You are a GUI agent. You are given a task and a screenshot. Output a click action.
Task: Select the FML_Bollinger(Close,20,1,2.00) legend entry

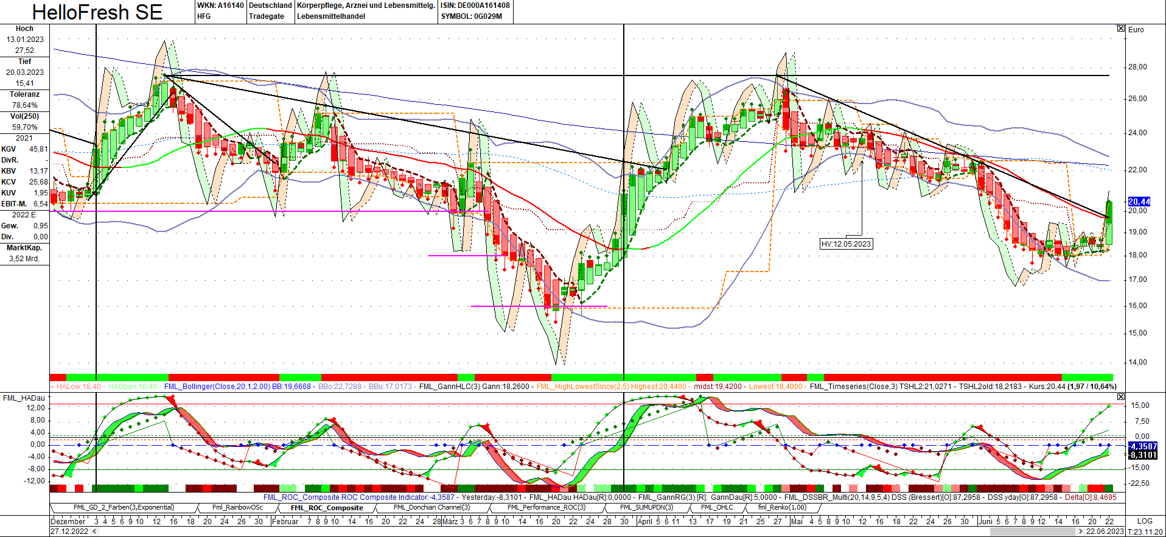[217, 387]
